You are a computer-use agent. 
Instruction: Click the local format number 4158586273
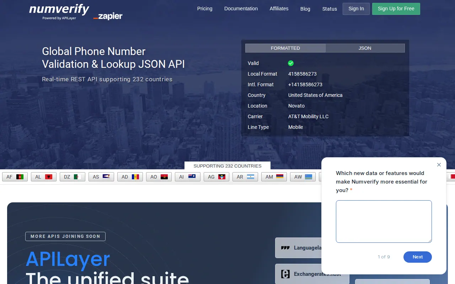pyautogui.click(x=303, y=74)
